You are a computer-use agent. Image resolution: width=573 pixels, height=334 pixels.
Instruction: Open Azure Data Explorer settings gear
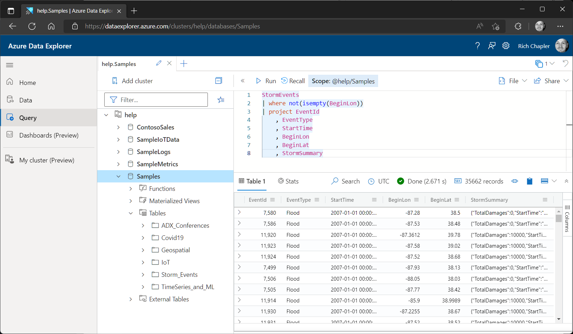pos(506,46)
